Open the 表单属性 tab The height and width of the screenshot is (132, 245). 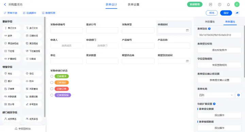pos(230,22)
